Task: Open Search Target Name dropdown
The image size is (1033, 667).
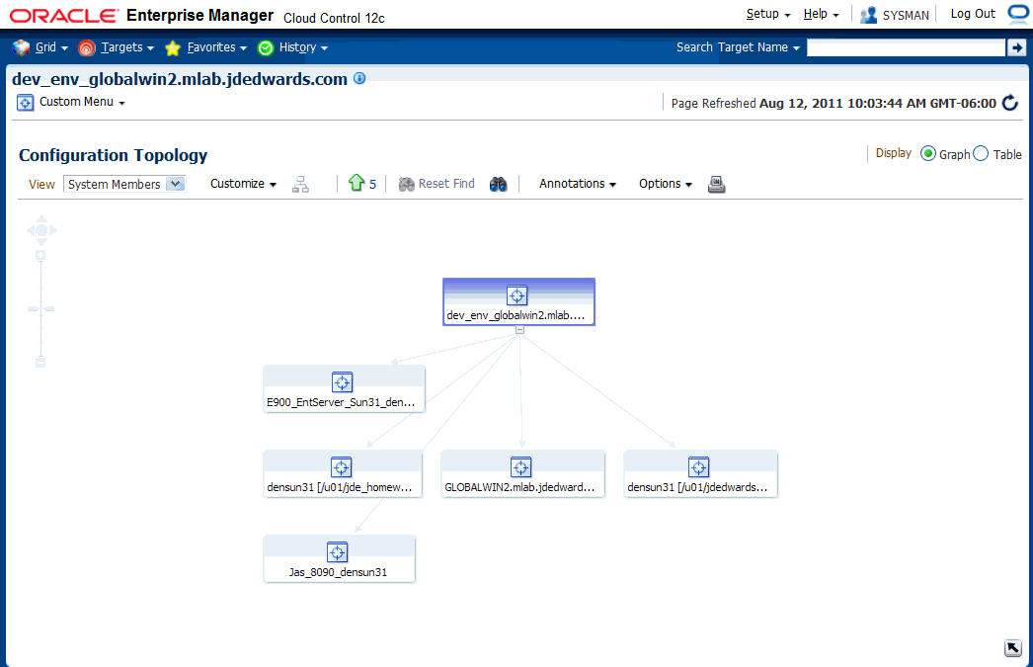Action: [738, 47]
